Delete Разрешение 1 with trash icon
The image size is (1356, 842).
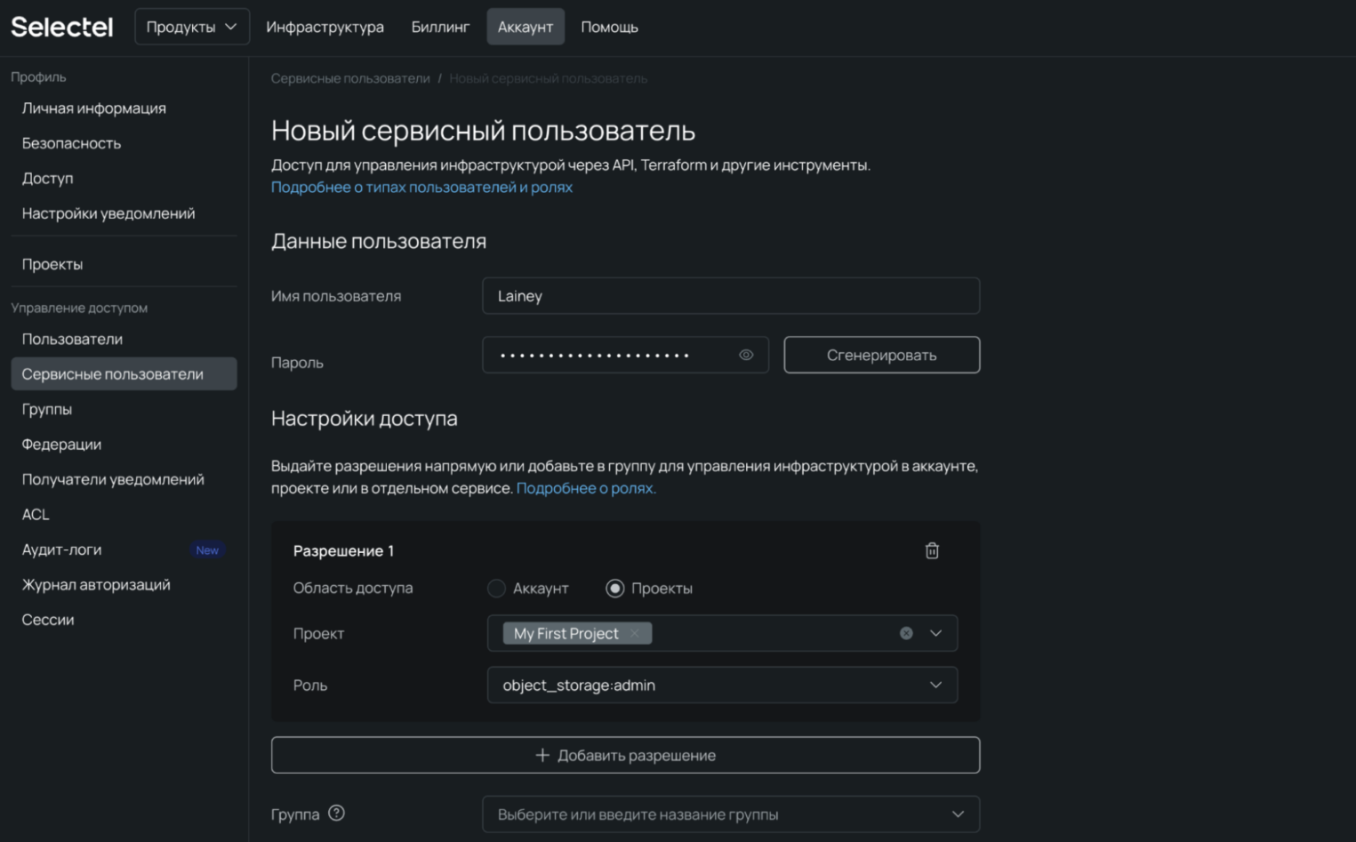932,550
